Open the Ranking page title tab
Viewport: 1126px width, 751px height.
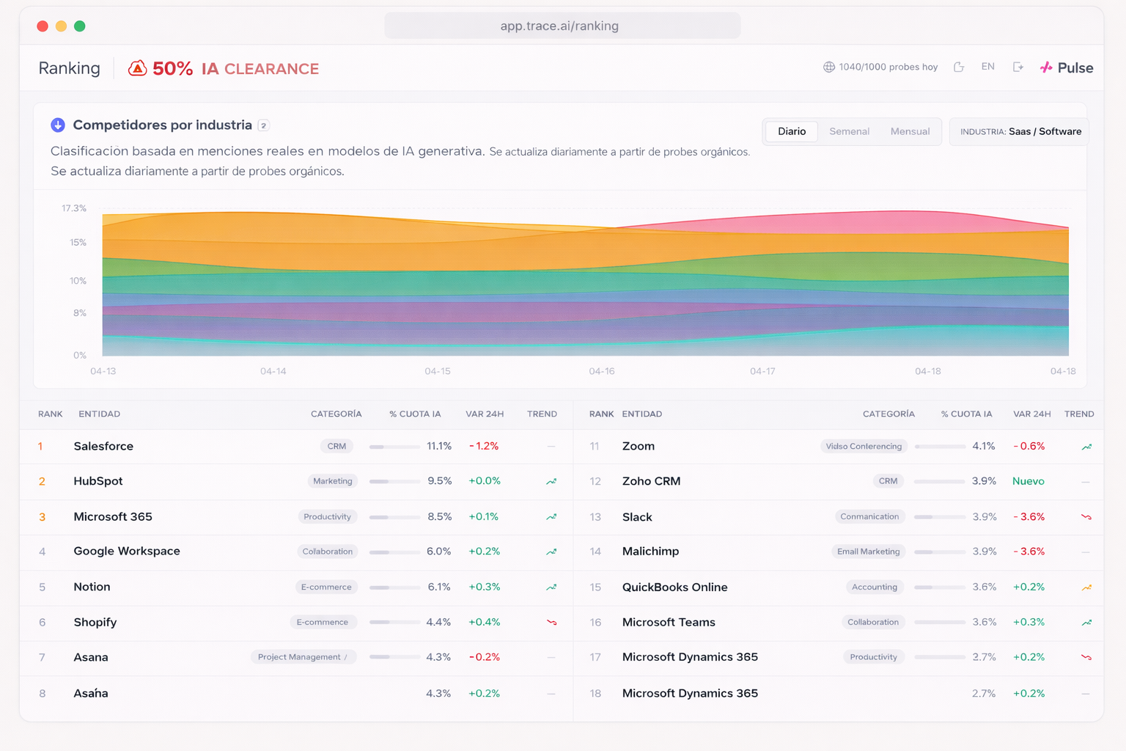point(69,68)
